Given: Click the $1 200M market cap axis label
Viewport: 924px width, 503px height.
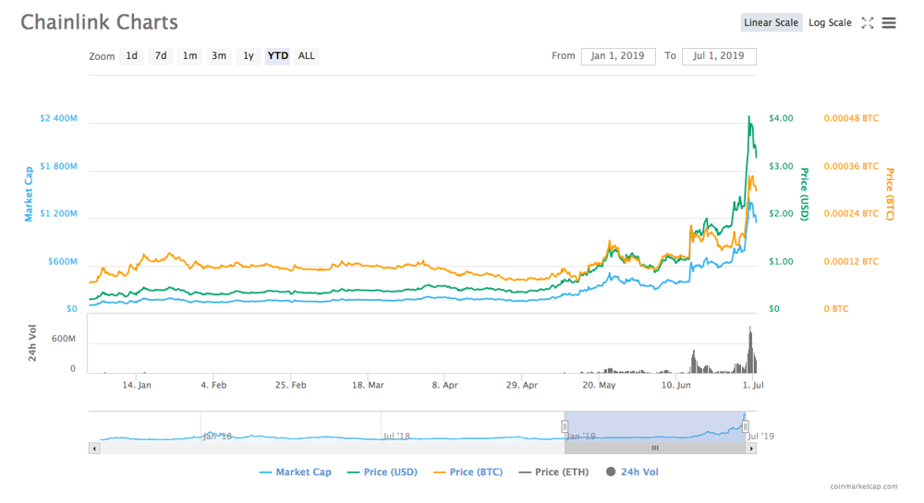Looking at the screenshot, I should (58, 213).
